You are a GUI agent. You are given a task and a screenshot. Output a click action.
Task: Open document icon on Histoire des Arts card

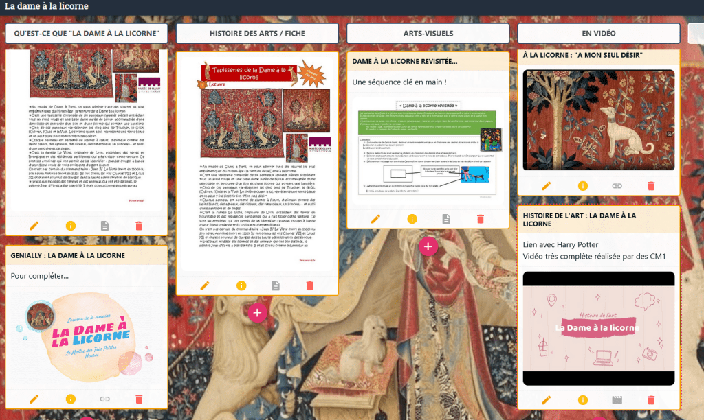(275, 285)
